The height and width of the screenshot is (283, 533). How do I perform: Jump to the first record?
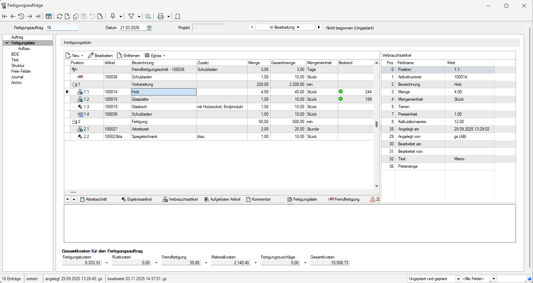[x=5, y=16]
